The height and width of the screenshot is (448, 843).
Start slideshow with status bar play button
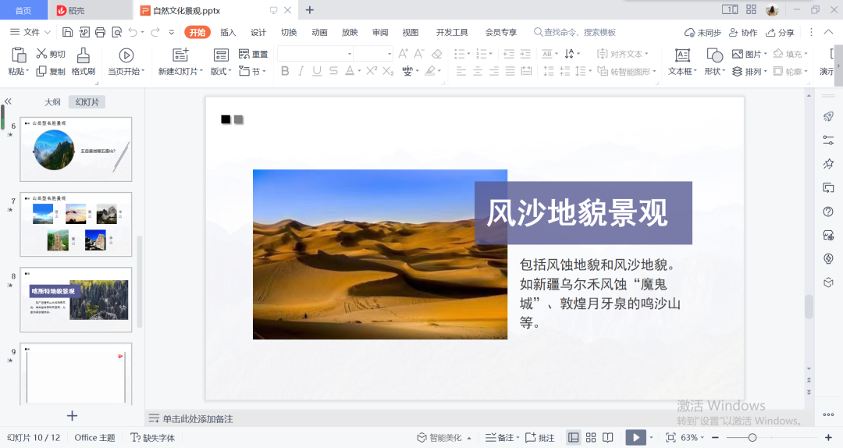(635, 438)
